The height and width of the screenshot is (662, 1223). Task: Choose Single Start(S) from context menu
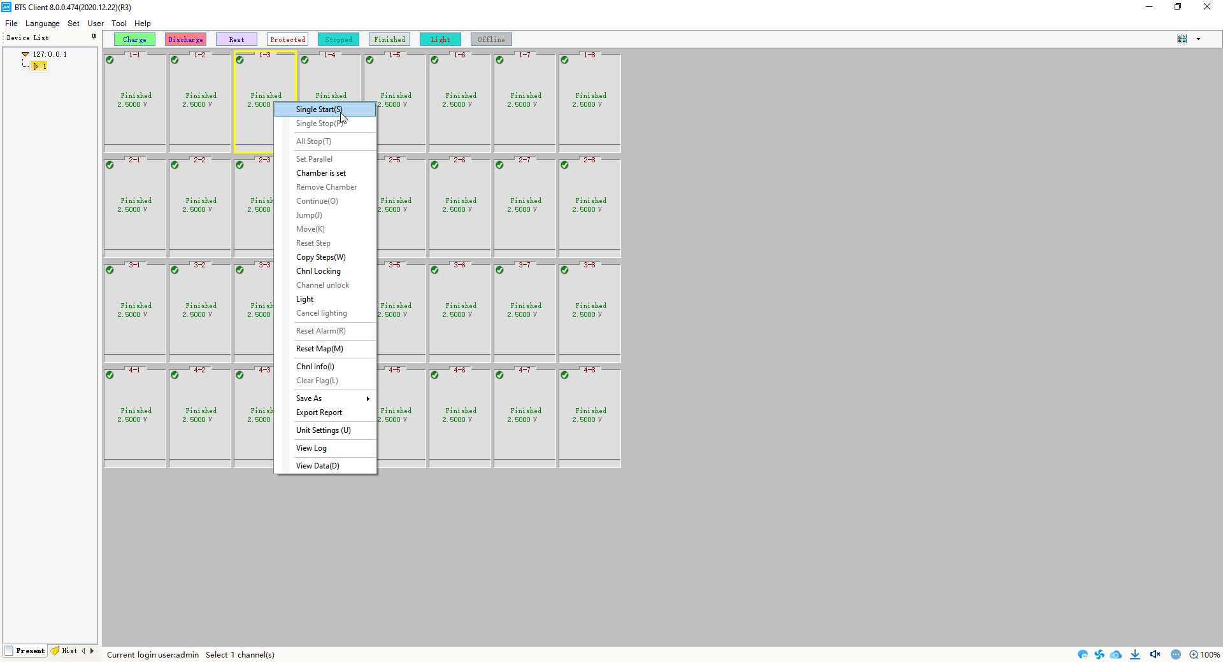pos(318,109)
